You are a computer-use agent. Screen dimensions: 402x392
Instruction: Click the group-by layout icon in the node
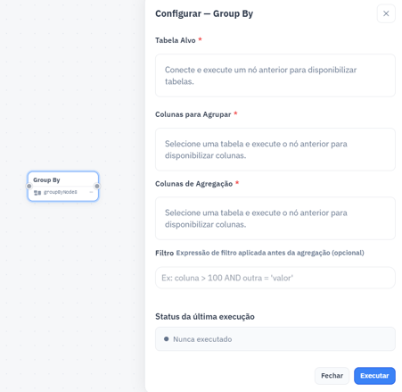pyautogui.click(x=37, y=193)
